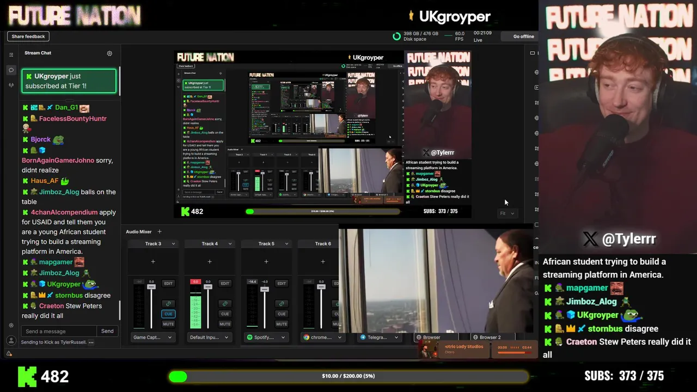This screenshot has width=697, height=392.
Task: Enable CUE on Track 4
Action: [225, 314]
